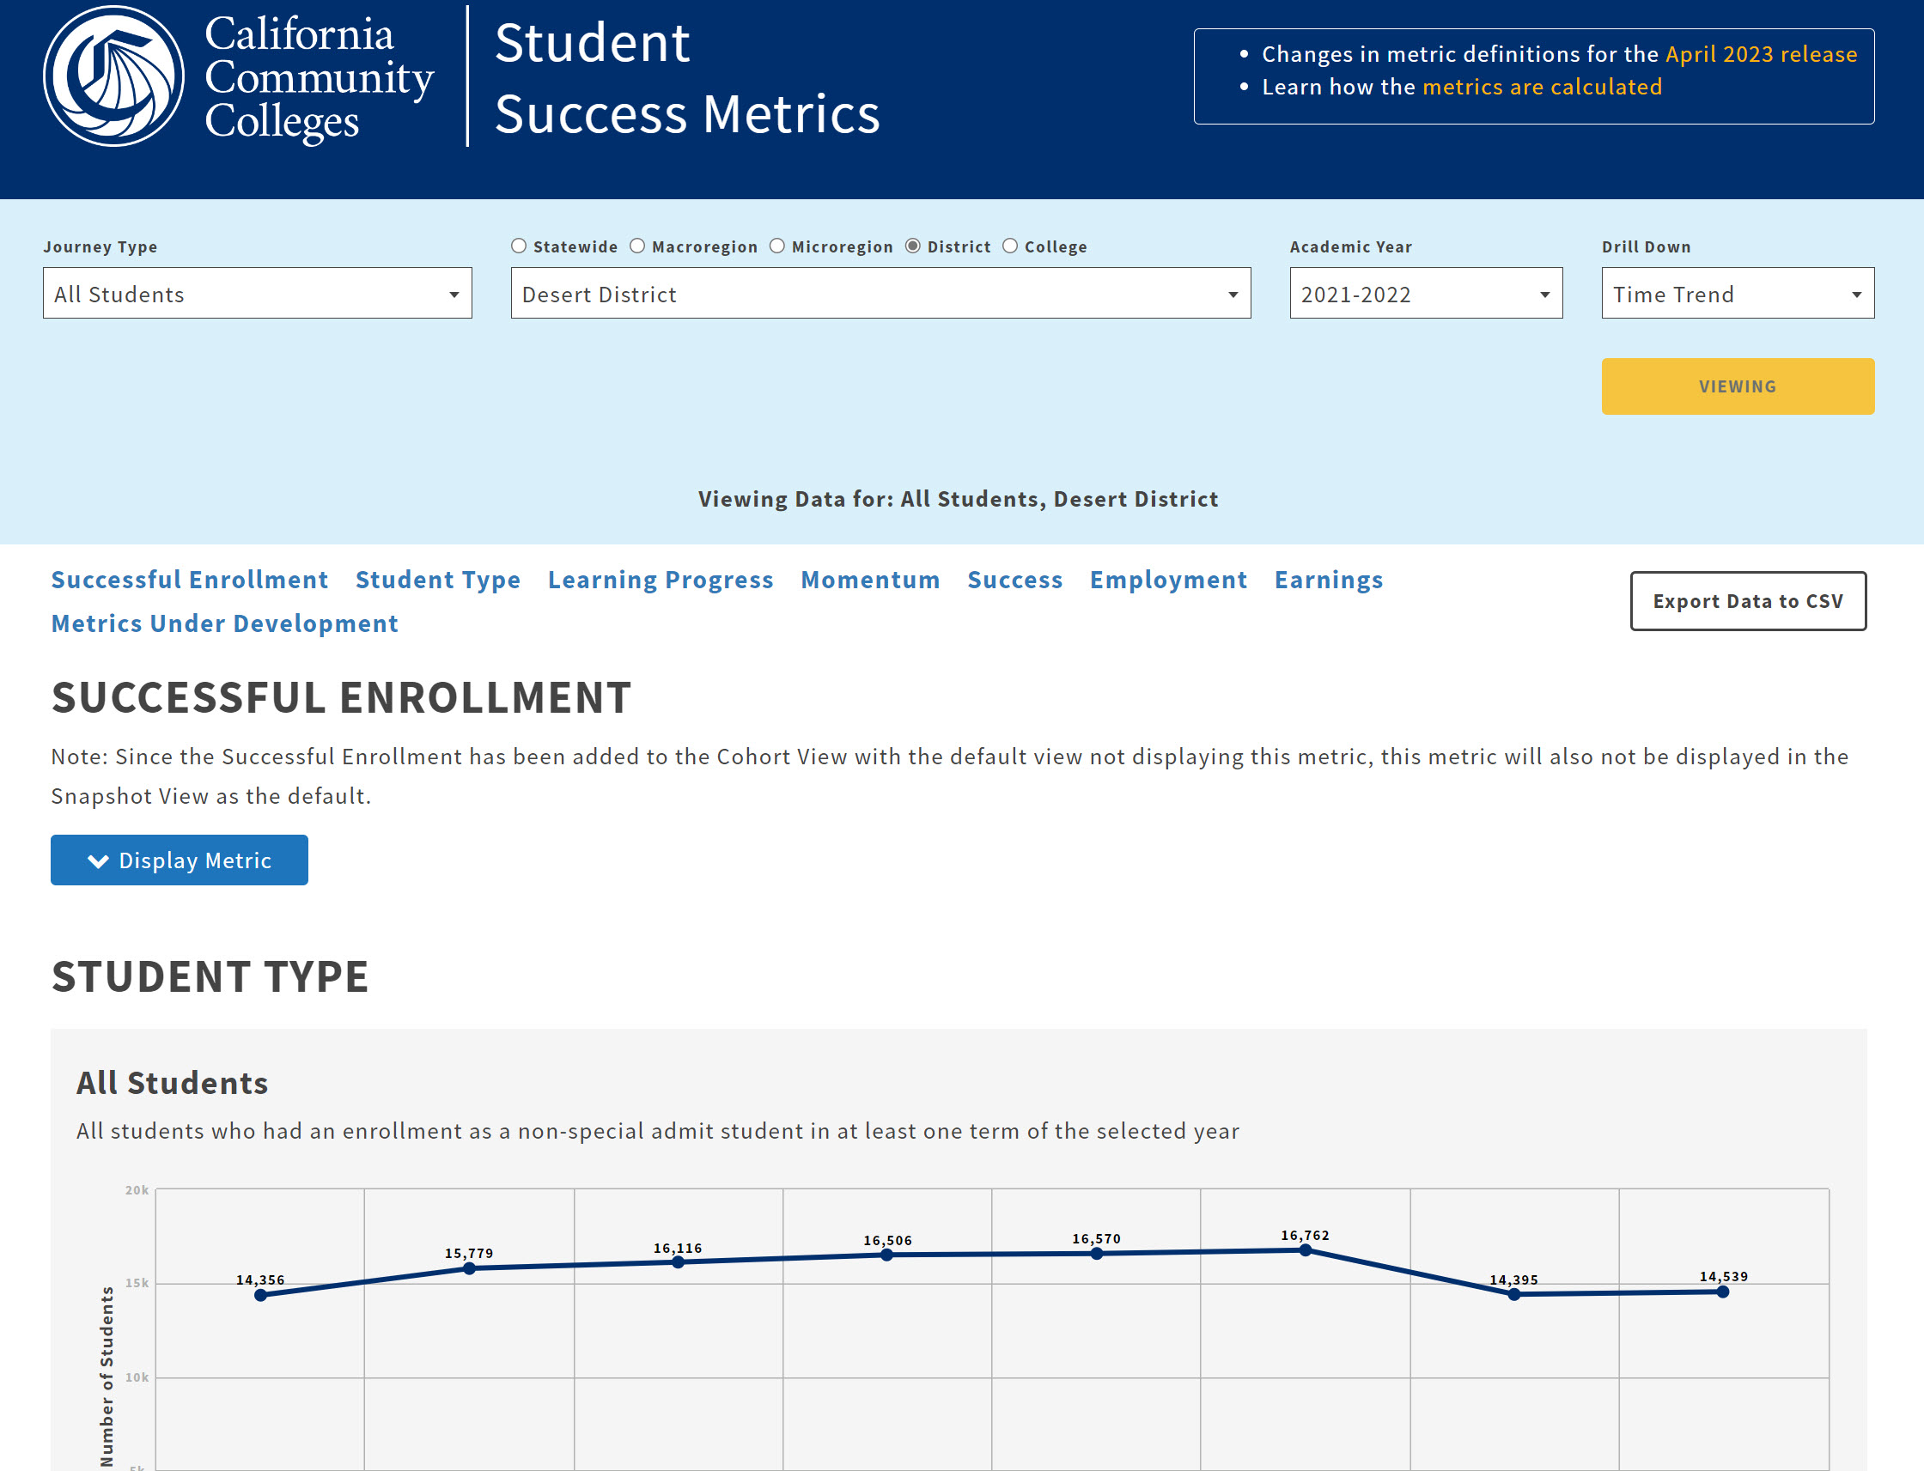This screenshot has width=1924, height=1471.
Task: Click the 10k y-axis label
Action: (137, 1377)
